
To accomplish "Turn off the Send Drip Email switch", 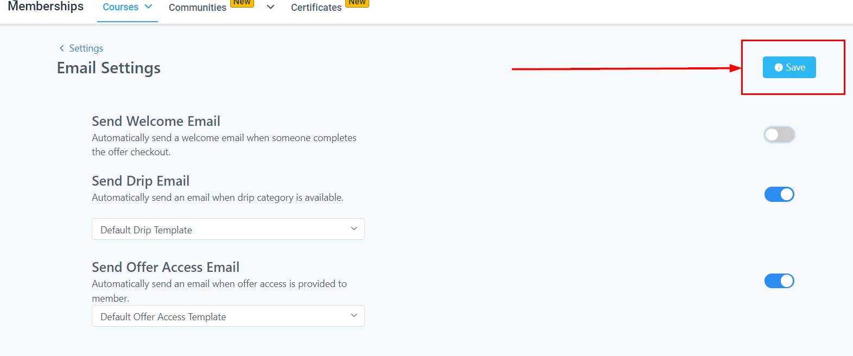I will 779,194.
